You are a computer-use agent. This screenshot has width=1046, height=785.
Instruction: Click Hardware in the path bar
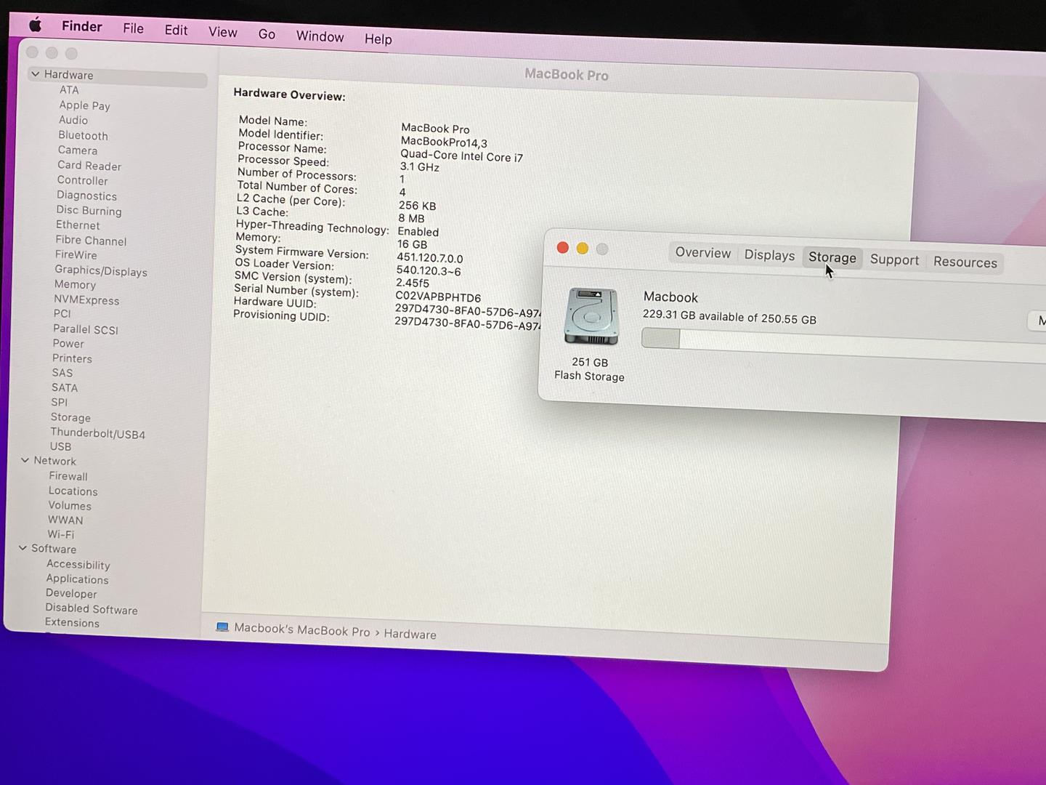click(410, 634)
